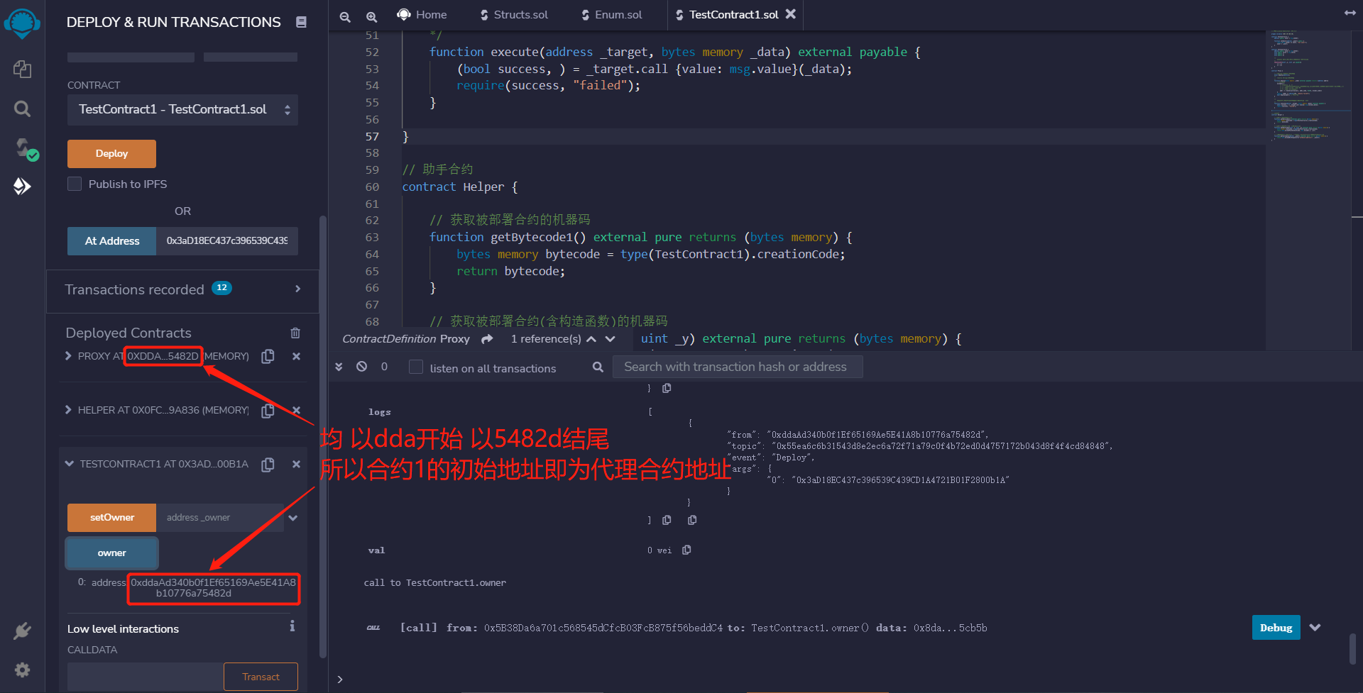
Task: Switch to the Structs.sol tab
Action: click(514, 14)
